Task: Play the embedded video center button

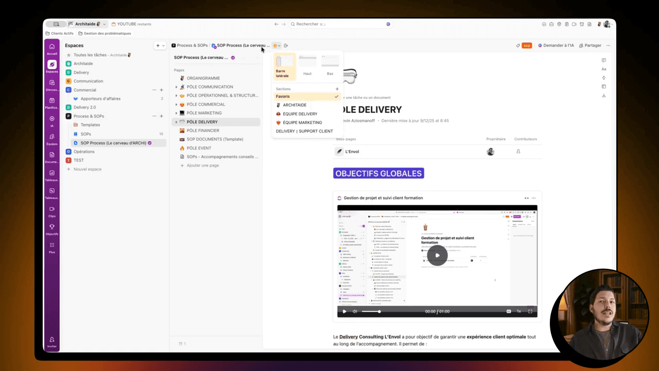Action: 437,255
